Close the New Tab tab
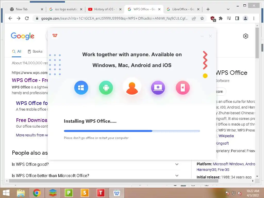264x198 pixels. 42,10
